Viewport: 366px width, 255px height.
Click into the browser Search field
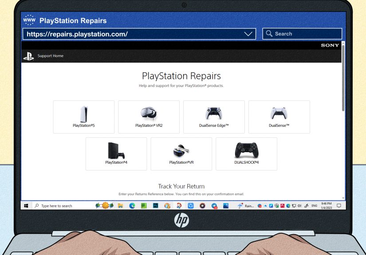(x=302, y=34)
